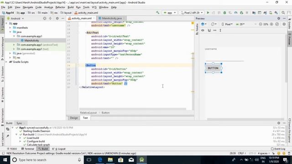Switch to MainActivity.java tab
The width and height of the screenshot is (292, 164).
point(112,18)
